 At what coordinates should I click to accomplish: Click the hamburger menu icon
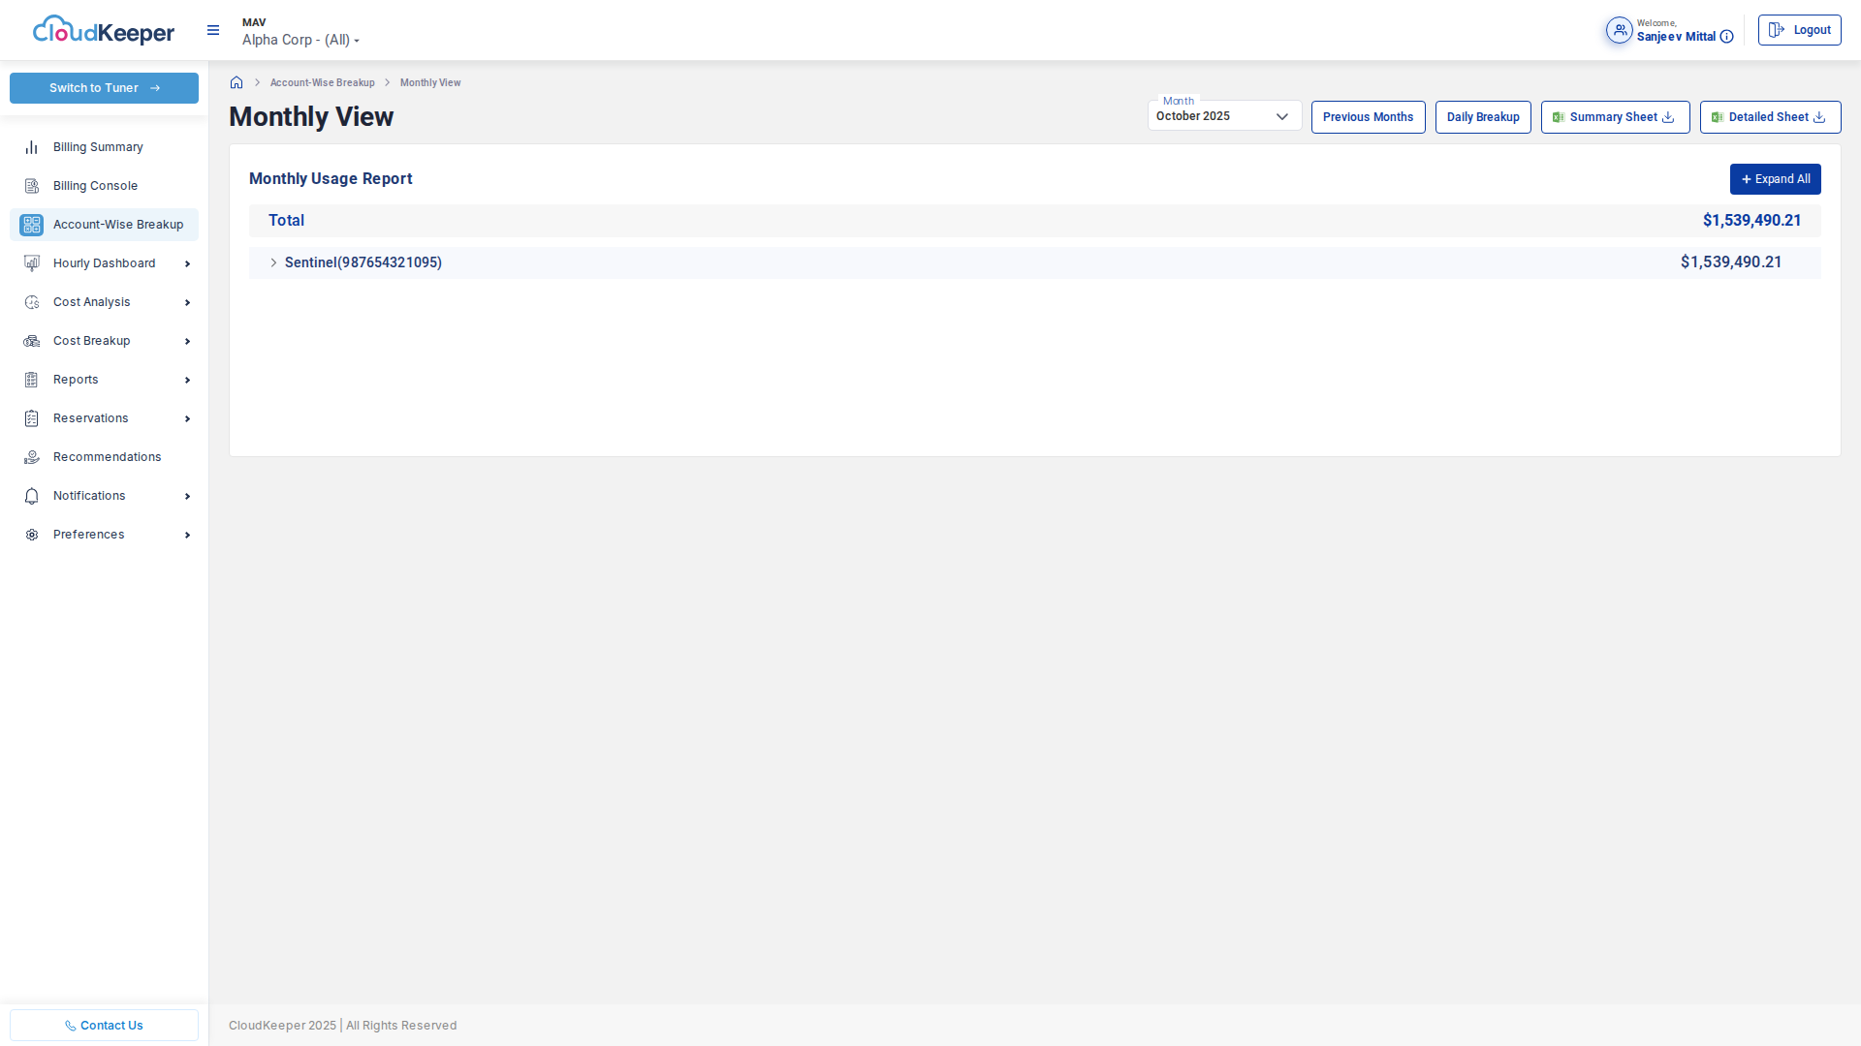click(213, 31)
